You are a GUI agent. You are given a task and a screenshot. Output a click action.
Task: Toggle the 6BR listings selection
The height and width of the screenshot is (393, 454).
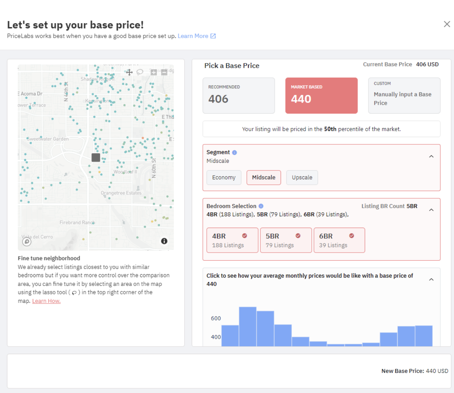(x=339, y=240)
